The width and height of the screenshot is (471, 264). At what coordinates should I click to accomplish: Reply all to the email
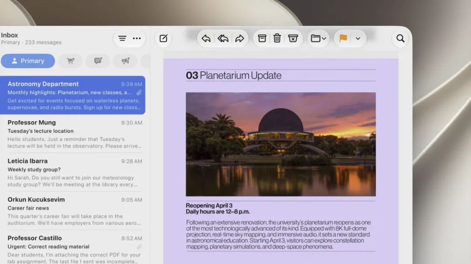coord(223,38)
